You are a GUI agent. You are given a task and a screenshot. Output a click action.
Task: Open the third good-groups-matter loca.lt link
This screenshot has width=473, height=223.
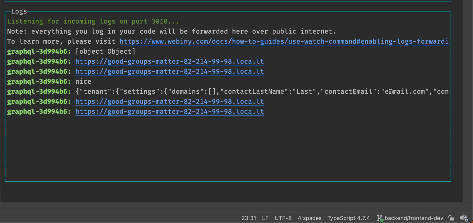169,101
